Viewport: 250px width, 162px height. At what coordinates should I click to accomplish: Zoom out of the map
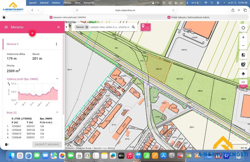click(x=243, y=45)
